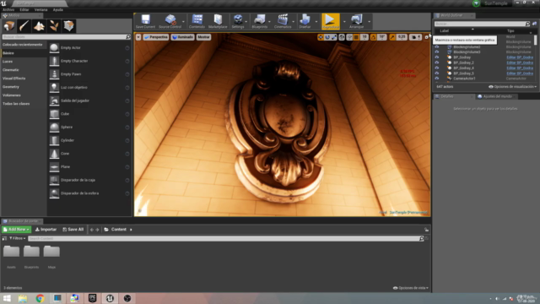Open the Ayuda menu
Image resolution: width=540 pixels, height=304 pixels.
point(58,9)
